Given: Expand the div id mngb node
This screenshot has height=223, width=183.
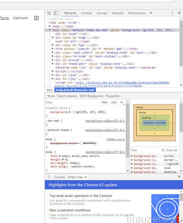Looking at the screenshot, I should click(x=53, y=37).
